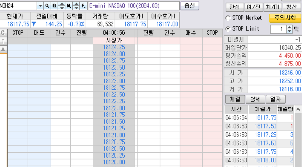Click the 거래량 value 69,532

click(105, 24)
